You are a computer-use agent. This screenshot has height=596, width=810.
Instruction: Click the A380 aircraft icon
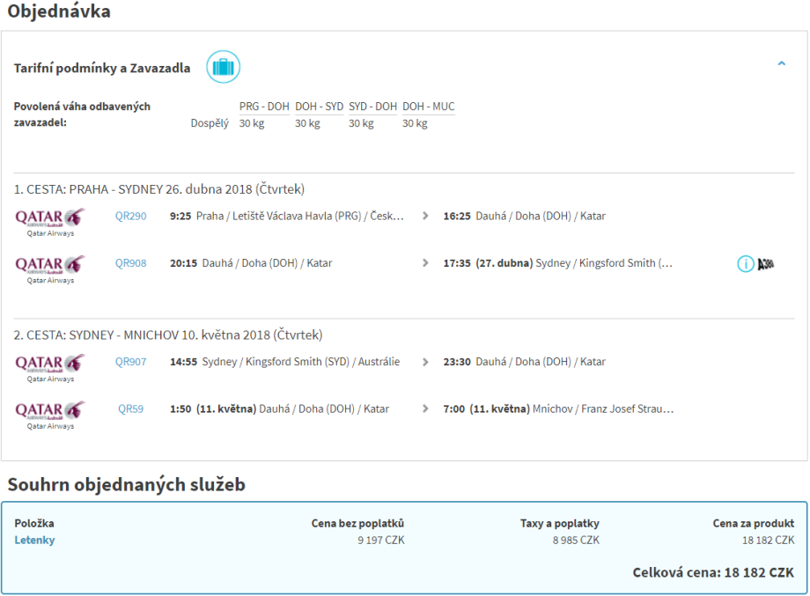(766, 263)
